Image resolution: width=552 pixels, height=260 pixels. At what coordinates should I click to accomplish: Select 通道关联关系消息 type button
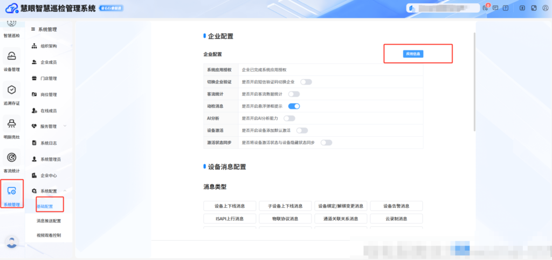coord(341,219)
